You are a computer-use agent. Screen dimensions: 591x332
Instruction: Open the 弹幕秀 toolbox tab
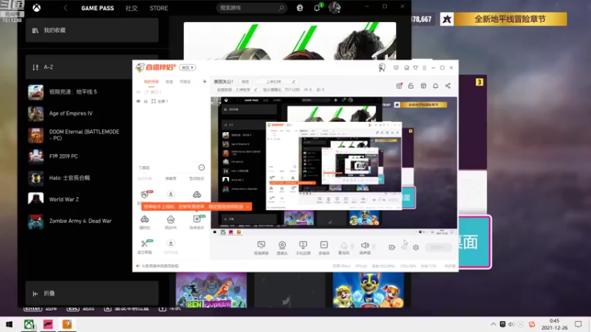click(171, 179)
